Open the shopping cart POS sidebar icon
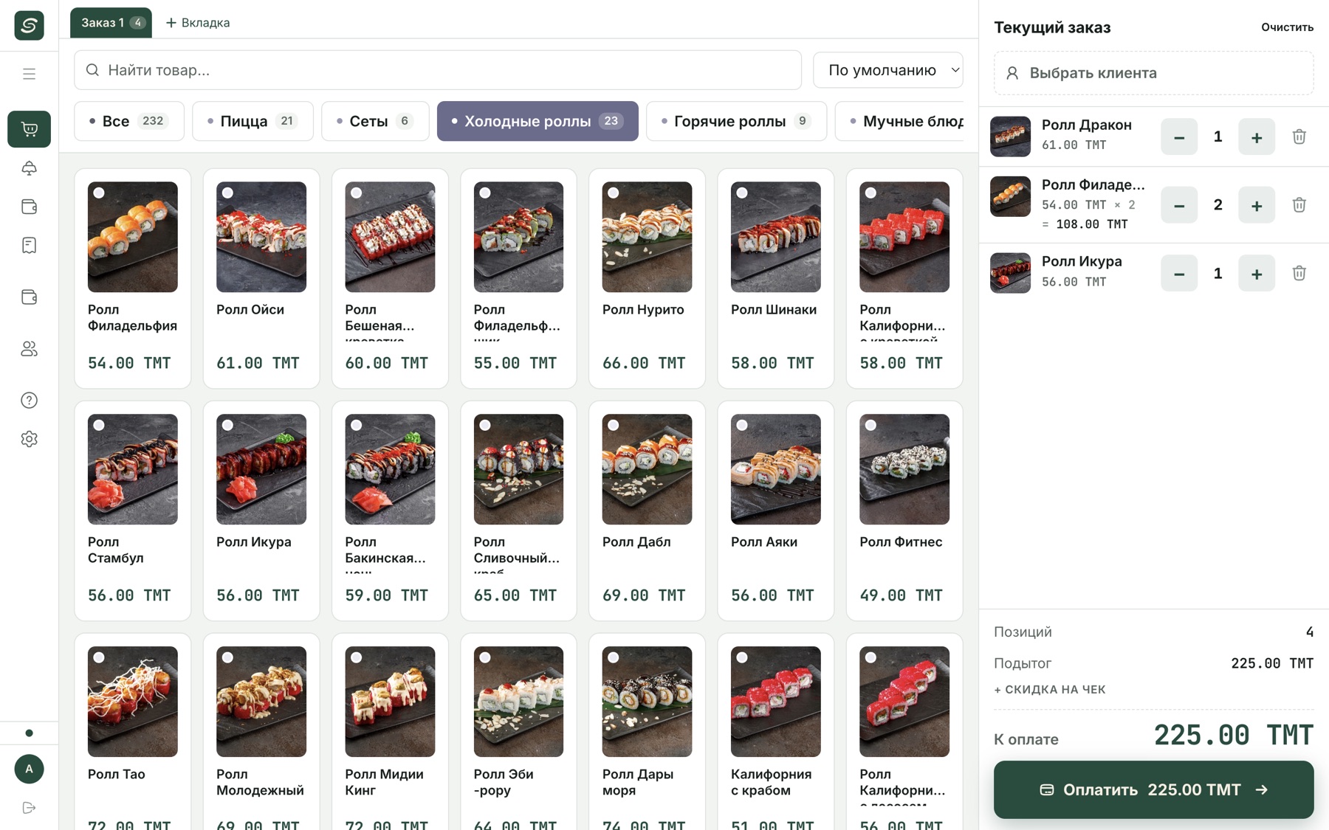 tap(29, 129)
